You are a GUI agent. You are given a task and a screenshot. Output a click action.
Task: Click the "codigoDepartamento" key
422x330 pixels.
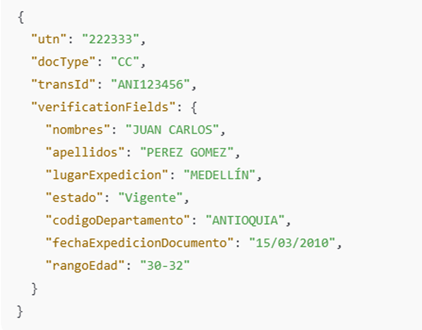(x=117, y=220)
